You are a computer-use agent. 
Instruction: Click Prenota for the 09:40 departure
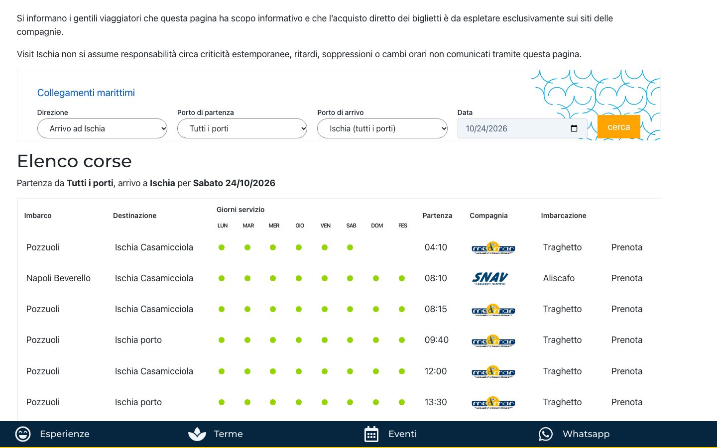coord(627,340)
